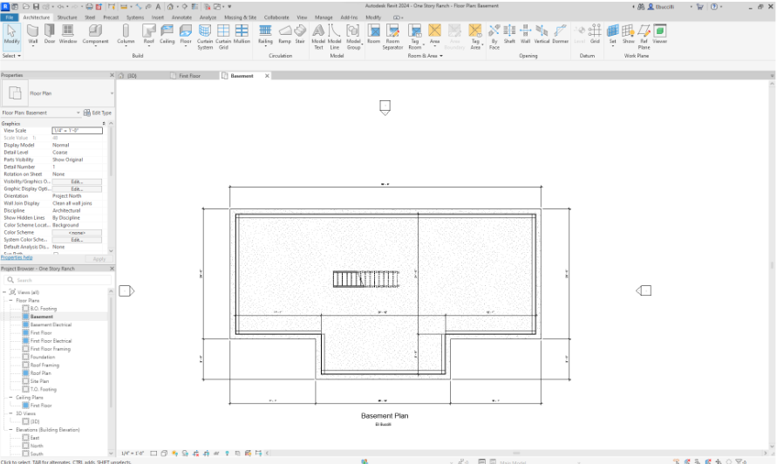Select the Area tool
This screenshot has height=464, width=777.
point(434,34)
